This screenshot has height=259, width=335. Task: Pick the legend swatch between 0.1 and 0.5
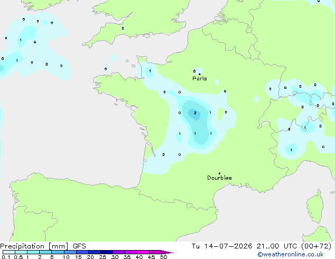click(9, 252)
